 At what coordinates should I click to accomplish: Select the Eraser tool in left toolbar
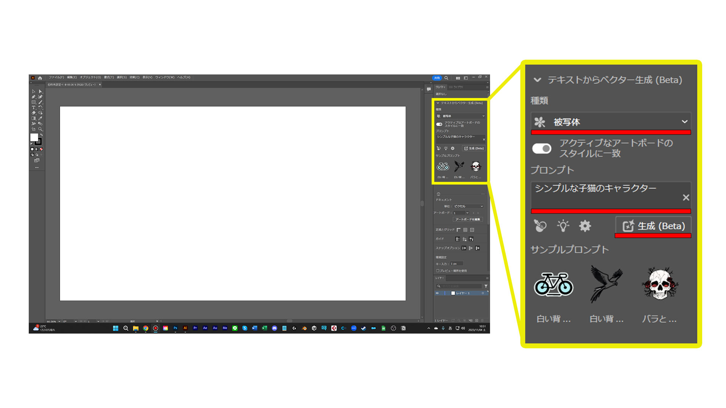pyautogui.click(x=34, y=113)
